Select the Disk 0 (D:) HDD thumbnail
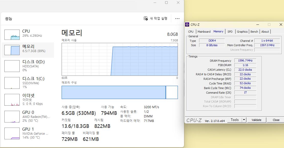The image size is (284, 148). (x=12, y=66)
